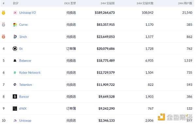196x124 pixels.
Task: Open the Kyber Network link
Action: (30, 72)
